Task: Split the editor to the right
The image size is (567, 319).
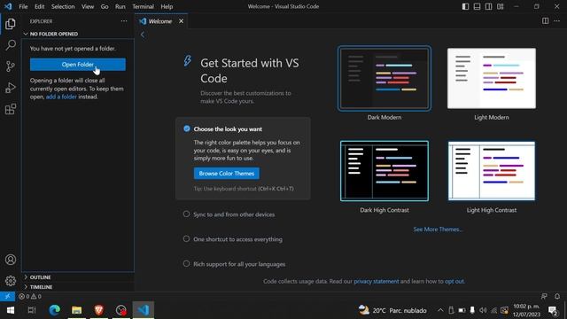Action: [546, 21]
